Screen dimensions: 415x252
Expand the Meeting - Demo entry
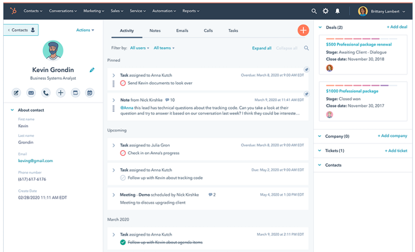tap(114, 195)
